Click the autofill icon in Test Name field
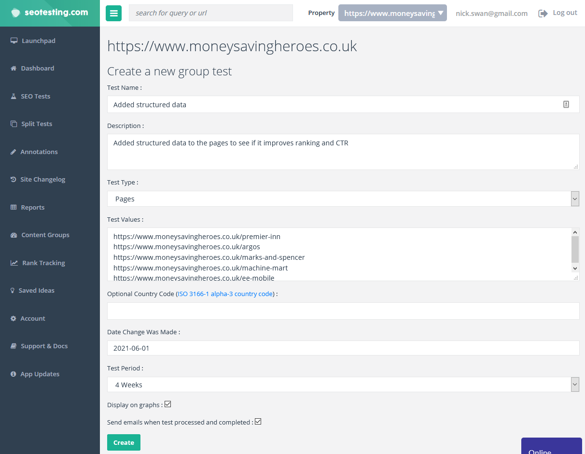Image resolution: width=585 pixels, height=454 pixels. [566, 104]
